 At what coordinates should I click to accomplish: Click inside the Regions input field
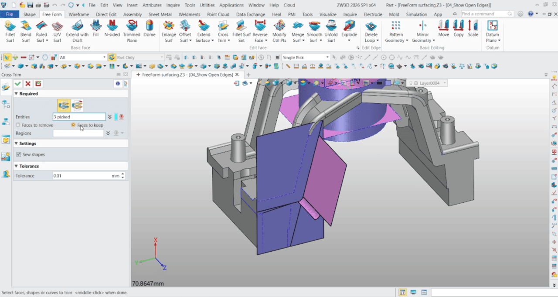coord(78,133)
